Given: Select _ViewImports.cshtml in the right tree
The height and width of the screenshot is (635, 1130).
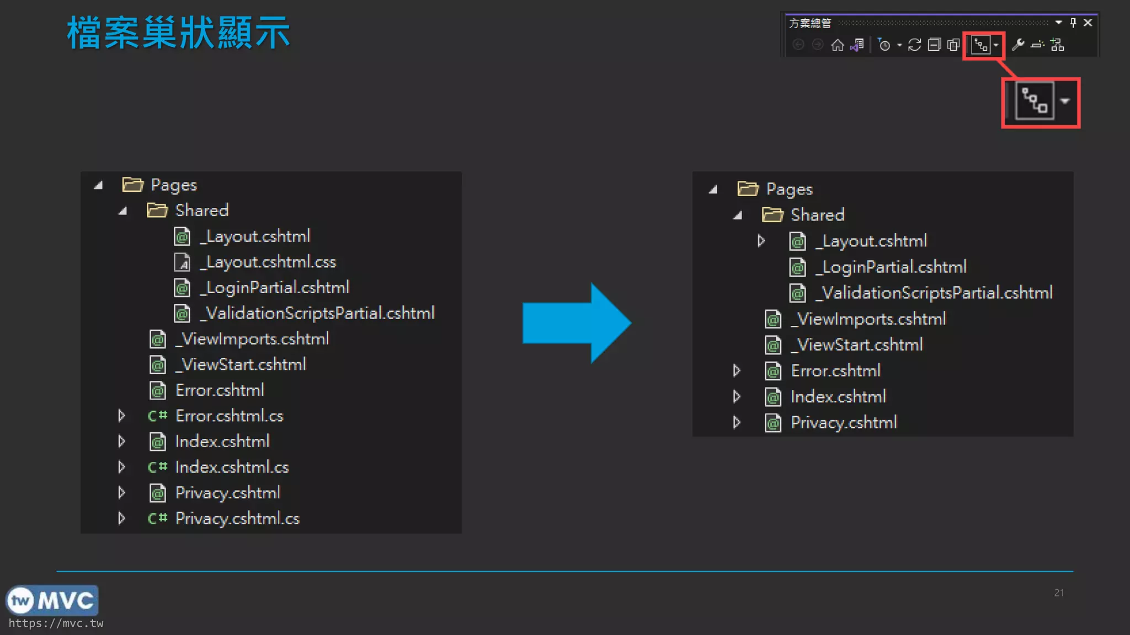Looking at the screenshot, I should pyautogui.click(x=868, y=319).
